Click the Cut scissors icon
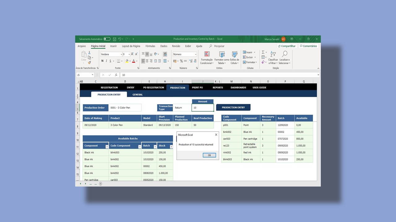 coord(89,53)
